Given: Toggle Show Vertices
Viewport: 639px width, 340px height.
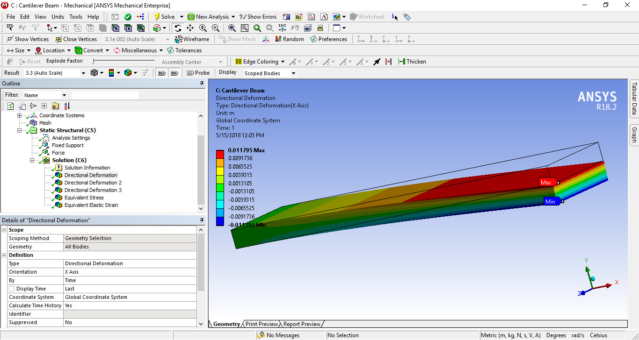Looking at the screenshot, I should (28, 39).
